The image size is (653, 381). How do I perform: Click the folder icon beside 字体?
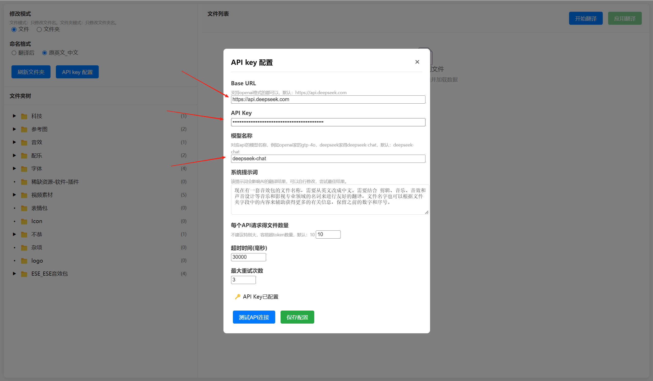24,169
